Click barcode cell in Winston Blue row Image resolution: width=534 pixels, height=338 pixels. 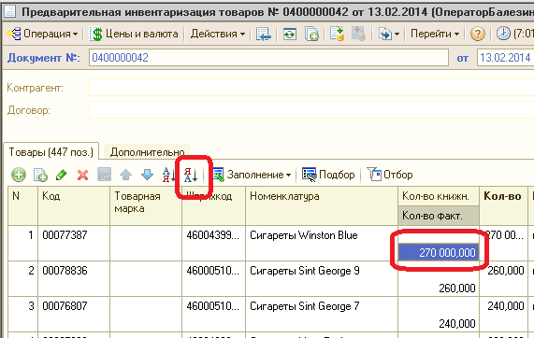[213, 244]
